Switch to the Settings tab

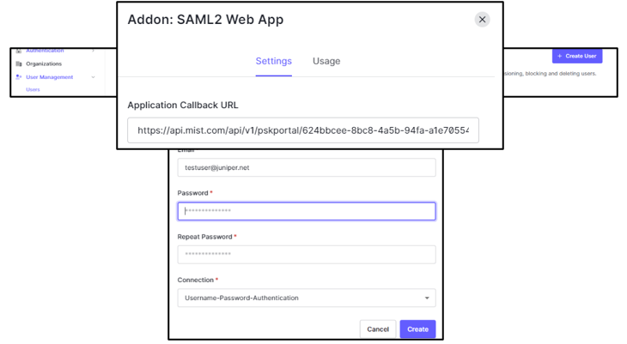[x=273, y=61]
